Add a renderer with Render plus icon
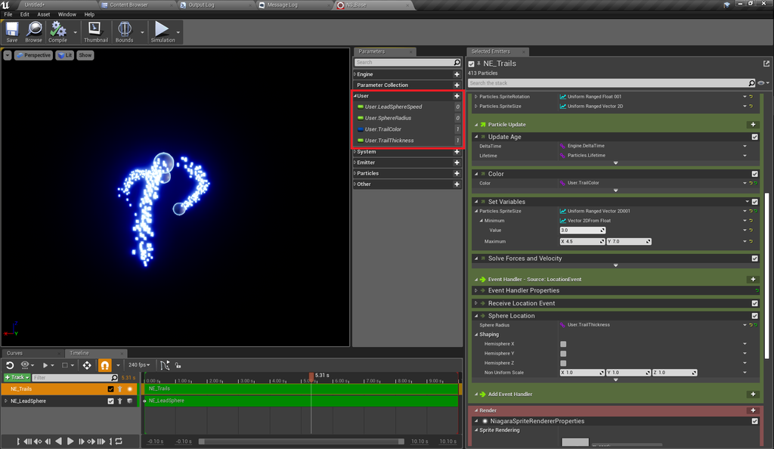The width and height of the screenshot is (774, 449). (x=753, y=410)
